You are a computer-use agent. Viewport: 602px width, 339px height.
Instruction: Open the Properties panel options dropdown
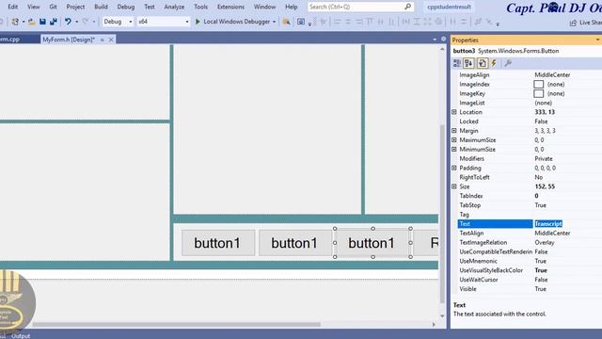point(597,40)
